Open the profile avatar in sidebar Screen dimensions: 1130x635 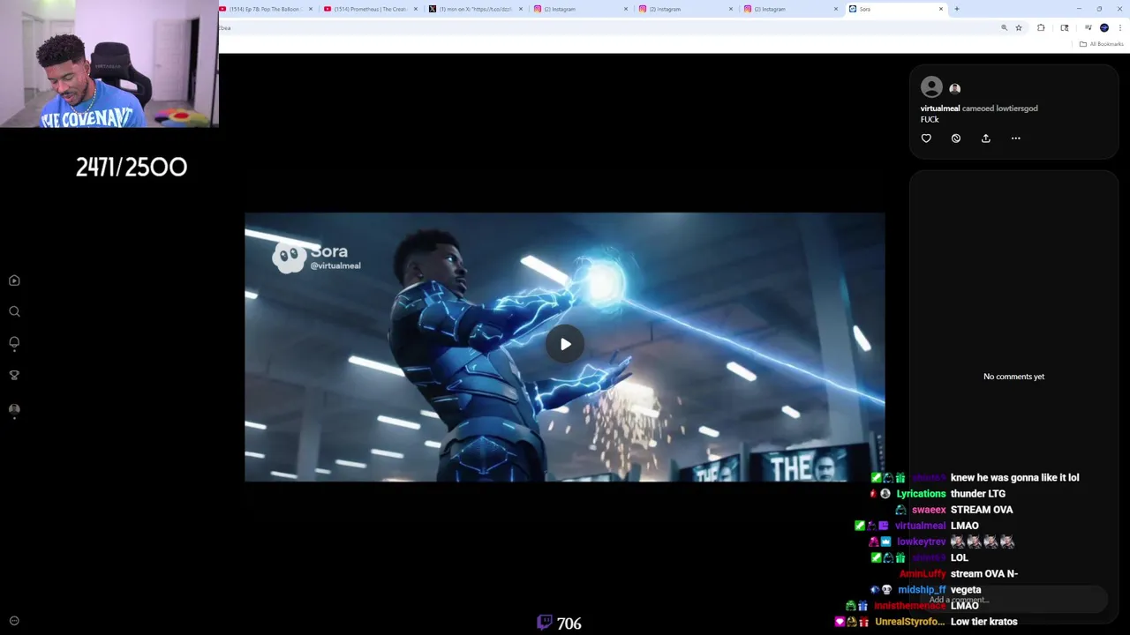[x=14, y=409]
